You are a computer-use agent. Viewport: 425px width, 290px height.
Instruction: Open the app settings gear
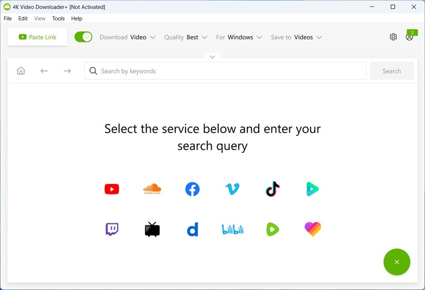[393, 36]
